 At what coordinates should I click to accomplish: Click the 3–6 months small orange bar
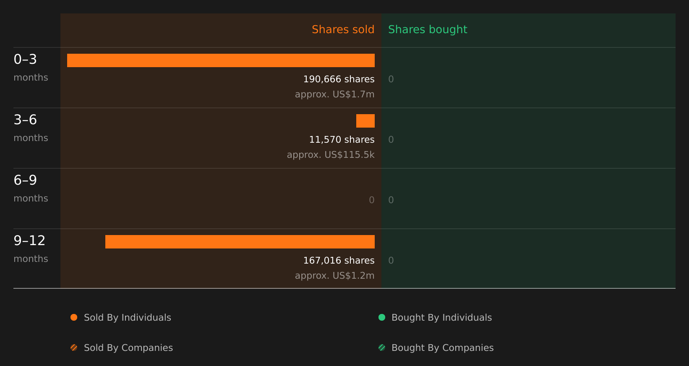365,121
